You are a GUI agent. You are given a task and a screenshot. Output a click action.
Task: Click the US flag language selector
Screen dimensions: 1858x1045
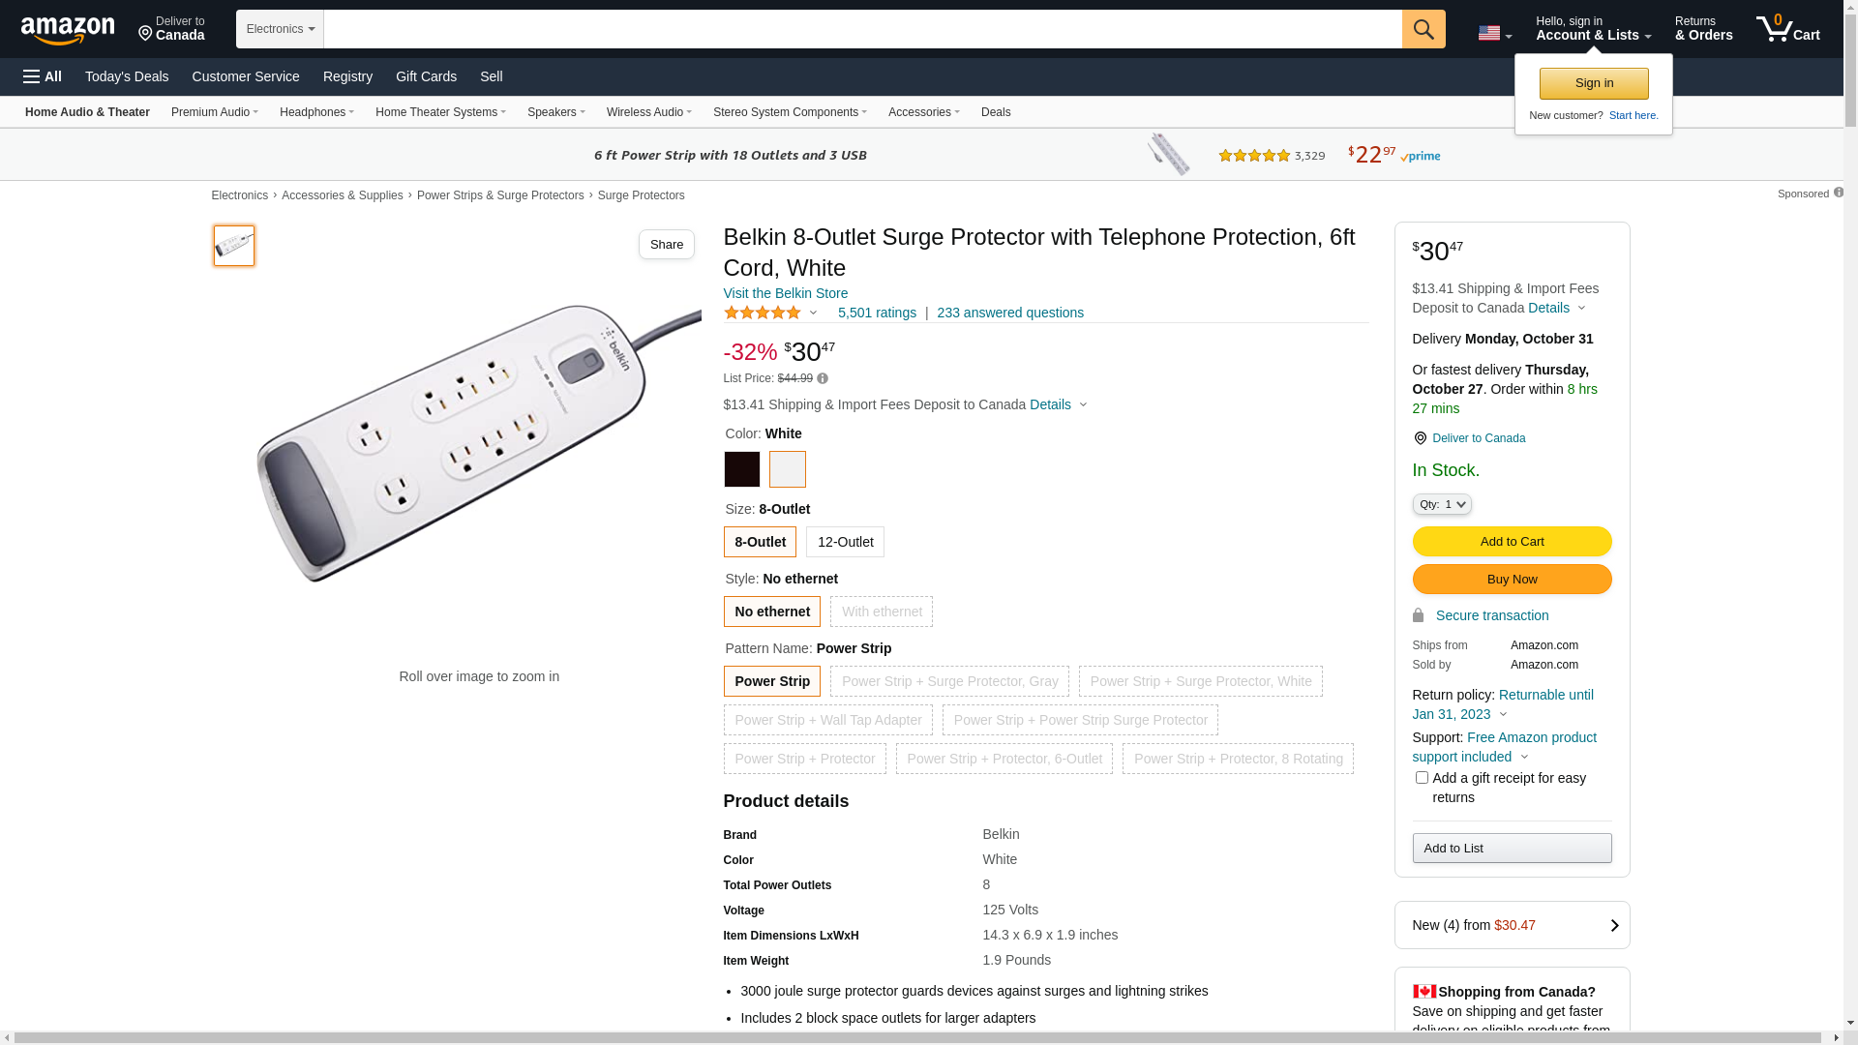(1494, 34)
